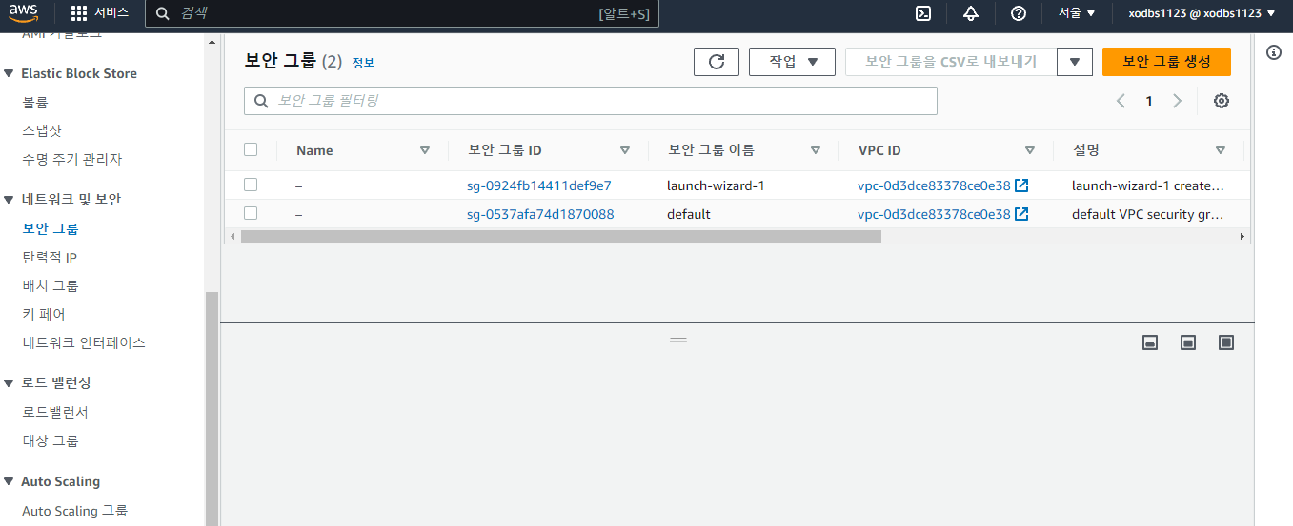Open 볼륨 in the sidebar

click(35, 103)
